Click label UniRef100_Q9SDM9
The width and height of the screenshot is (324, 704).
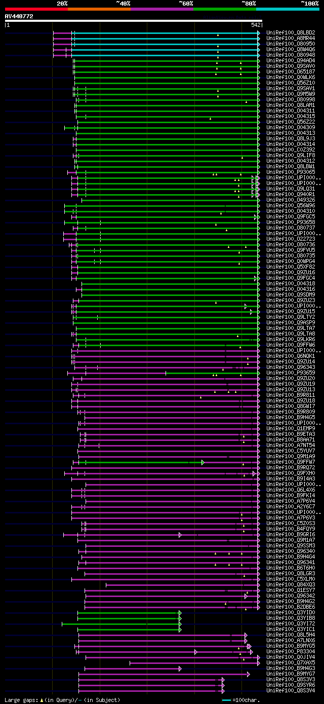tap(291, 295)
